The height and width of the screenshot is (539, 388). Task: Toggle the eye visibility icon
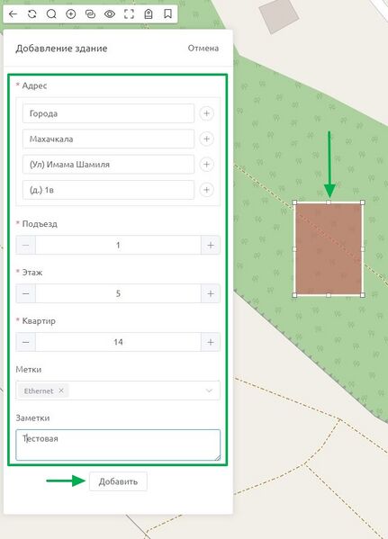(x=110, y=13)
